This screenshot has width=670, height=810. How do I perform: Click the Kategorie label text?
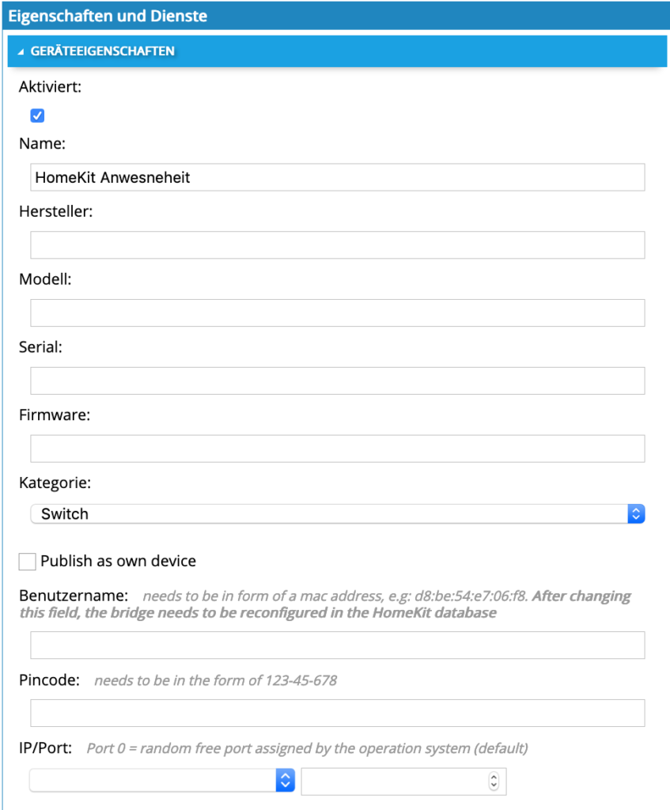tap(55, 483)
